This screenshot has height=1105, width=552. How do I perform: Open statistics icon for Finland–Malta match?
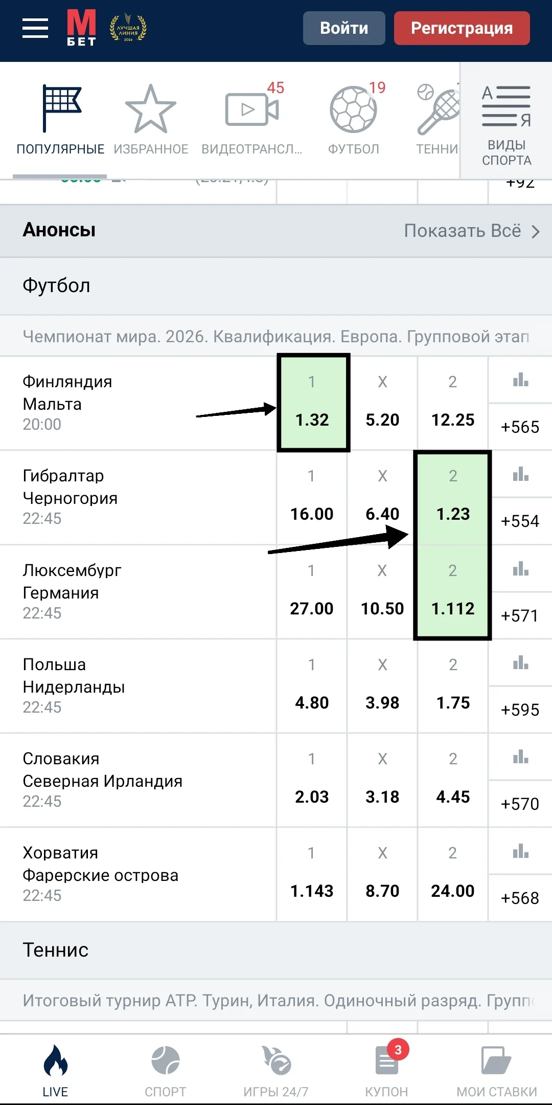pyautogui.click(x=520, y=380)
